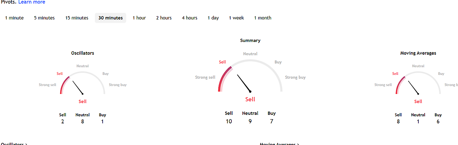The width and height of the screenshot is (458, 145).
Task: Switch to 1 day timeframe
Action: coord(213,18)
